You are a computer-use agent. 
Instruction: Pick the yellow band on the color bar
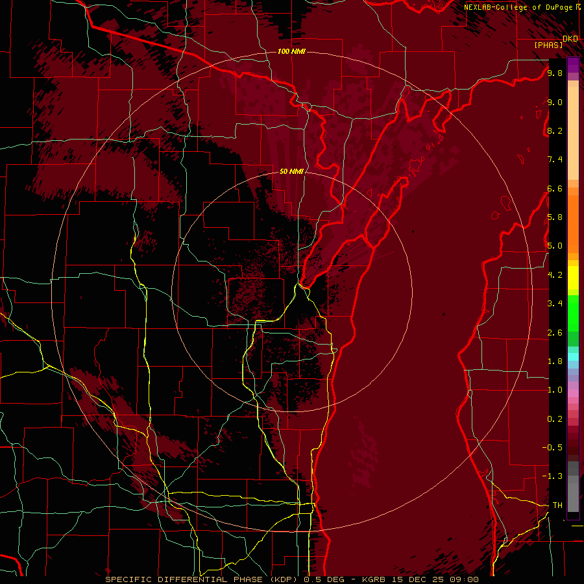pos(573,278)
